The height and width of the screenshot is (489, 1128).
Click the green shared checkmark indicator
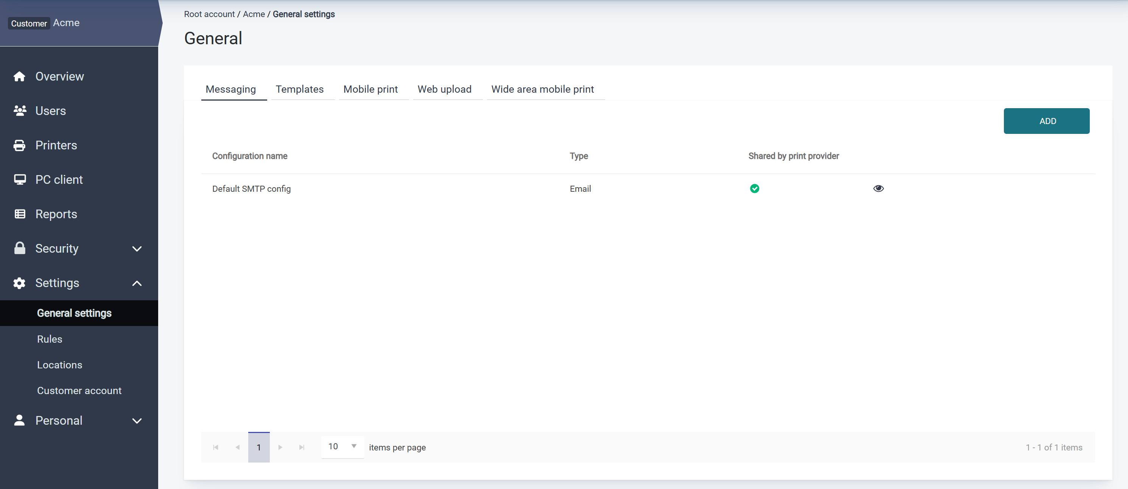point(754,189)
